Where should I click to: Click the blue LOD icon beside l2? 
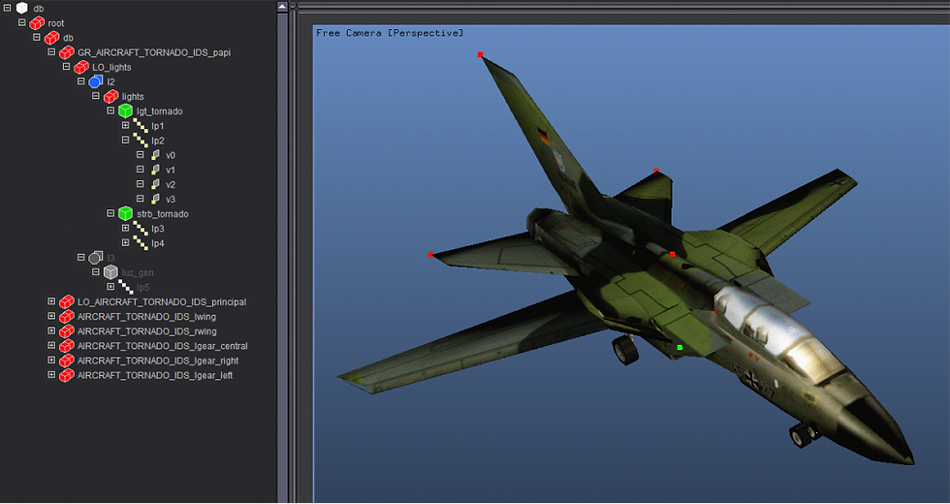click(96, 81)
